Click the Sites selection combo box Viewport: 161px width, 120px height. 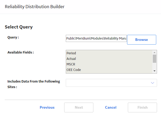tap(111, 83)
